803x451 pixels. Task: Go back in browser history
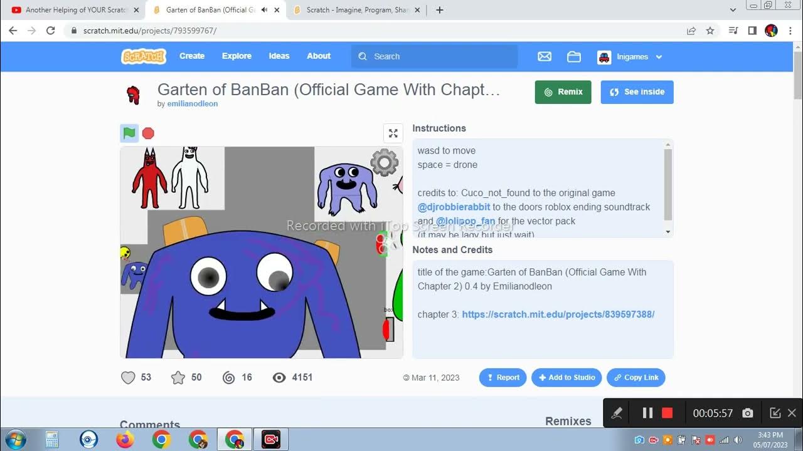[x=13, y=31]
